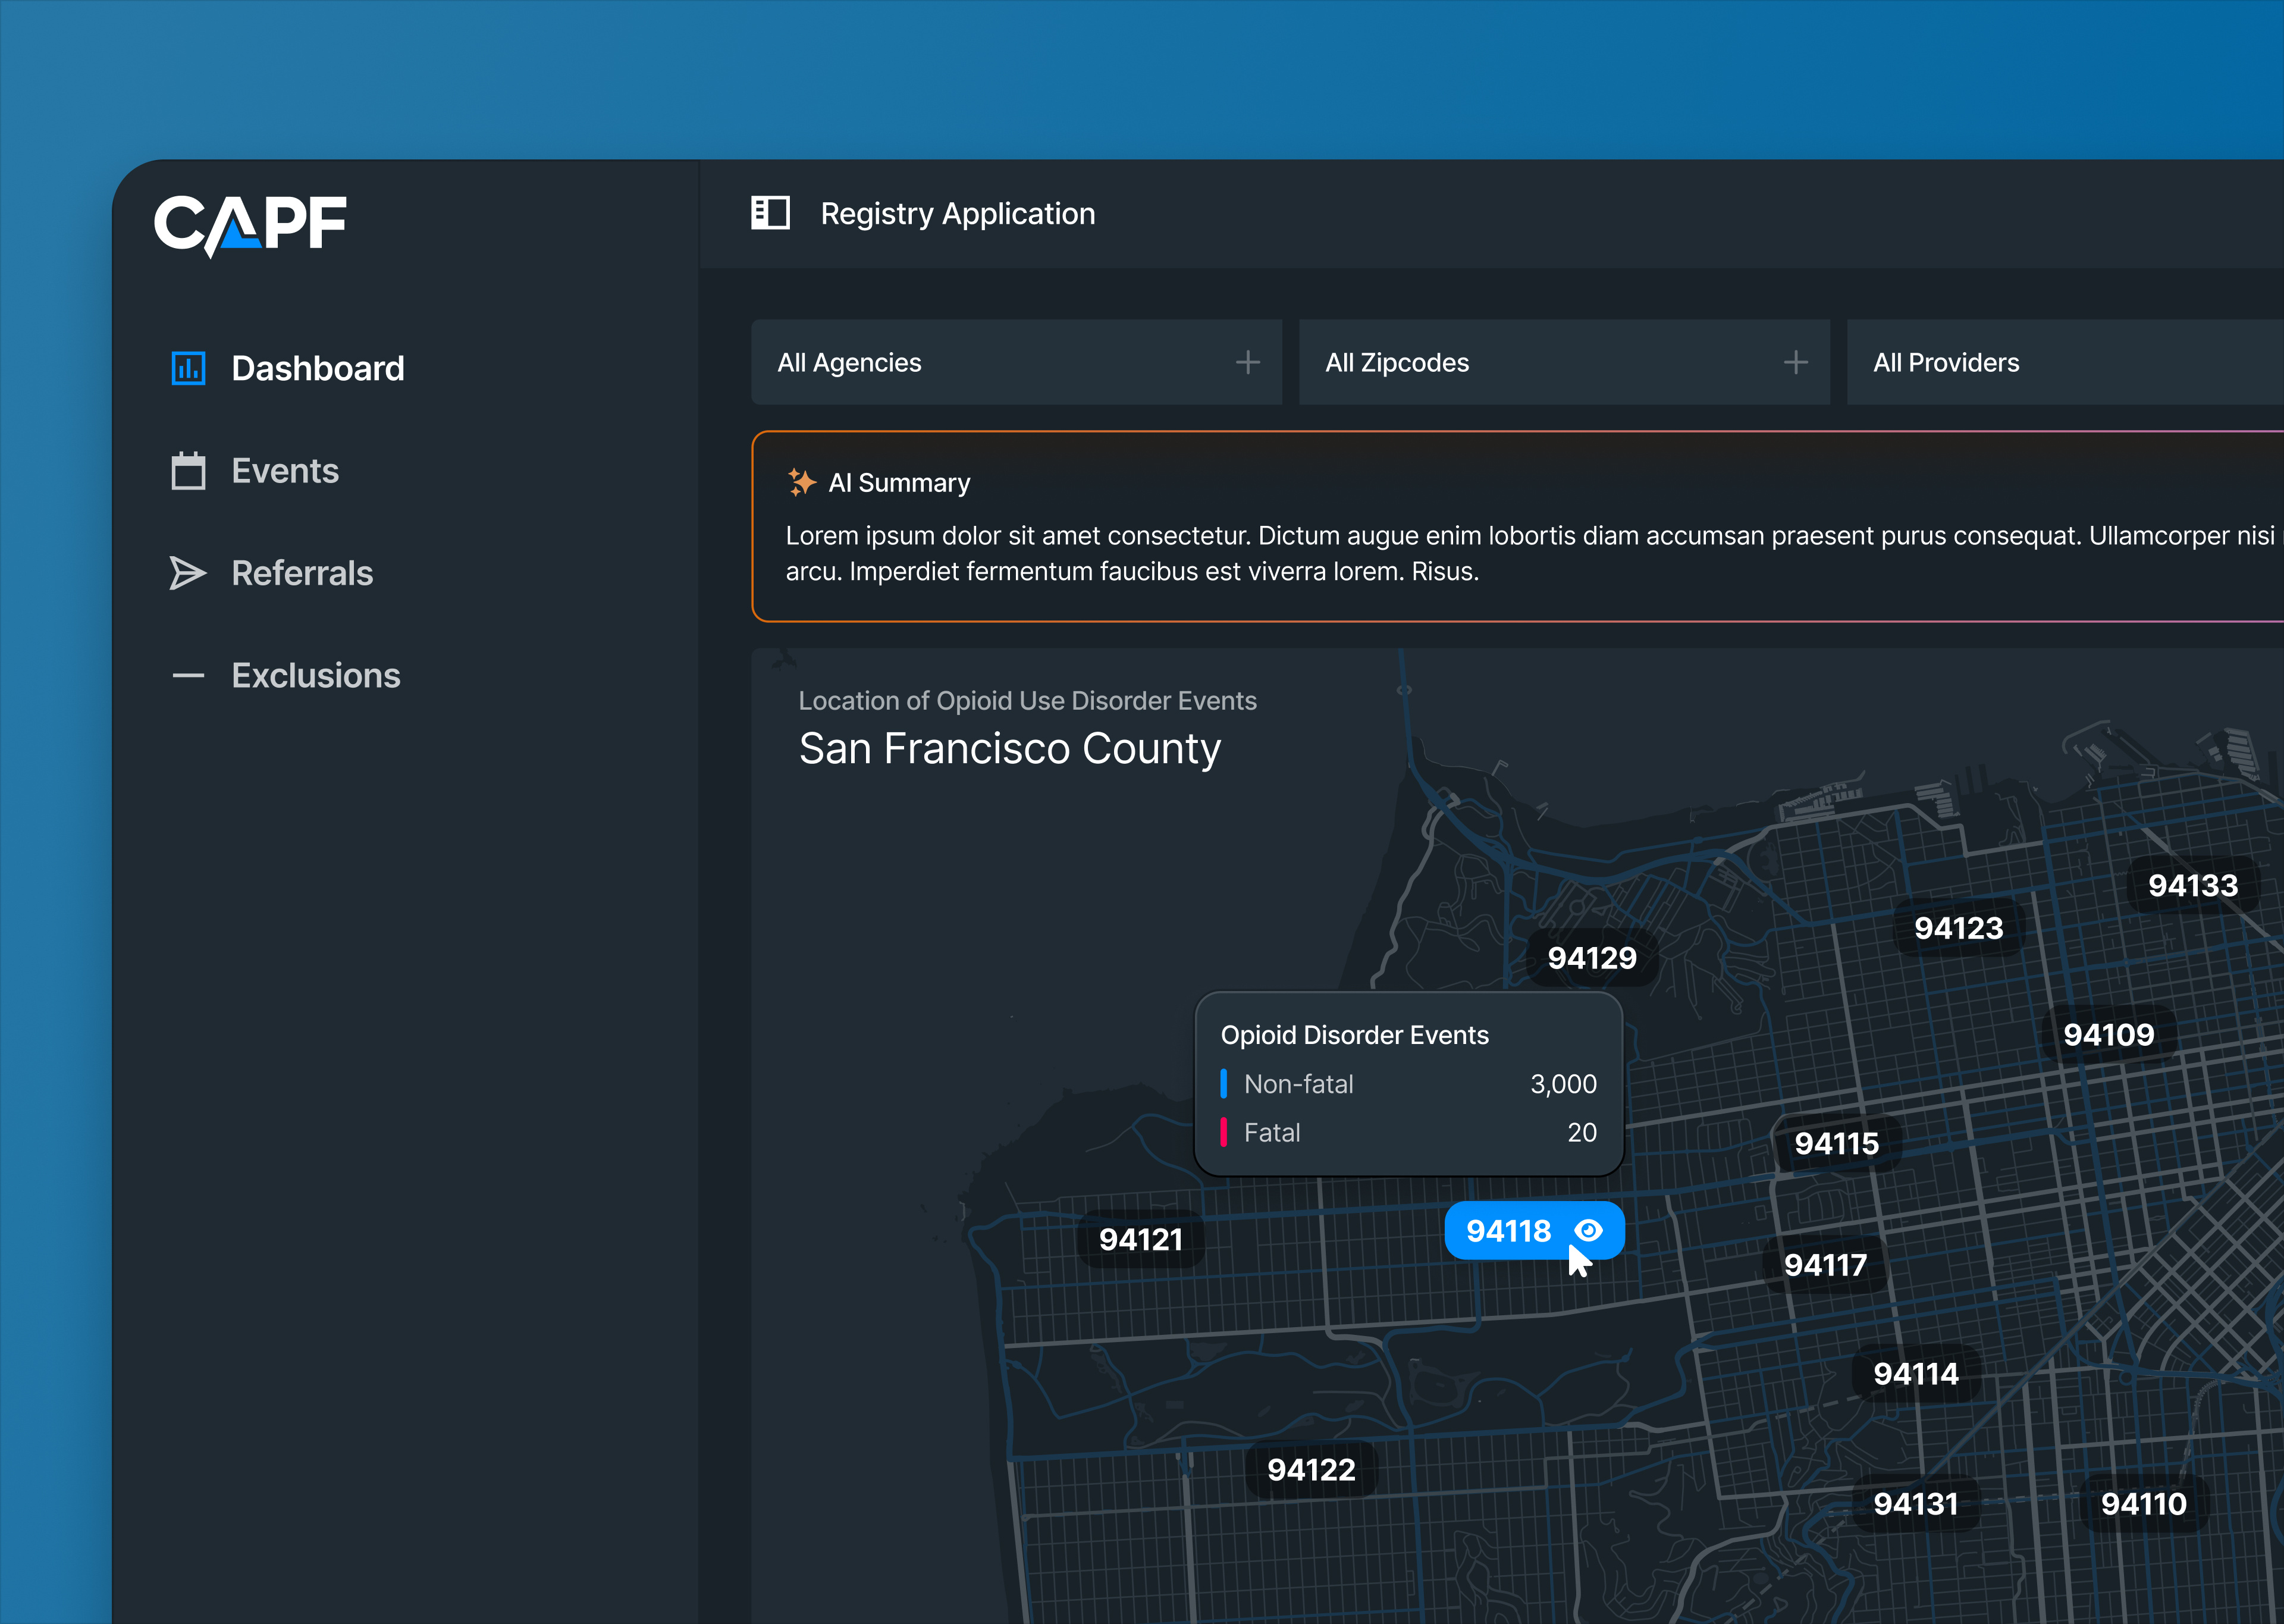Image resolution: width=2284 pixels, height=1624 pixels.
Task: Select zipcode marker 94129 on map
Action: pos(1591,958)
